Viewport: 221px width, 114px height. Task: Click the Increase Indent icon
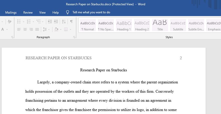(x=56, y=21)
